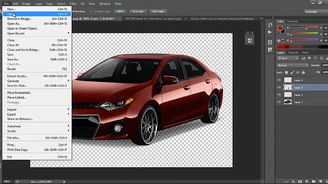328x184 pixels.
Task: Choose Exit in the File menu
Action: (37, 157)
